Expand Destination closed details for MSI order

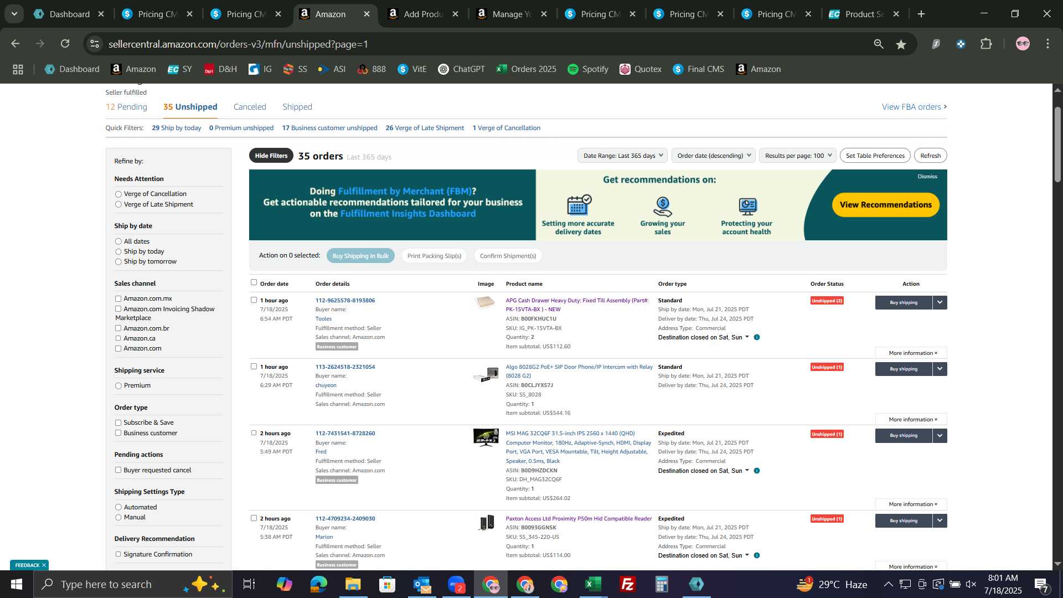(x=747, y=471)
